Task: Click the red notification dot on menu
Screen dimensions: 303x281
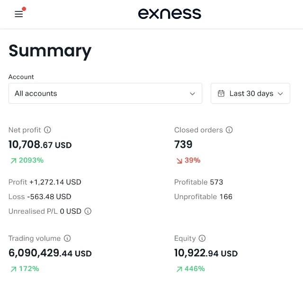Action: pyautogui.click(x=24, y=9)
